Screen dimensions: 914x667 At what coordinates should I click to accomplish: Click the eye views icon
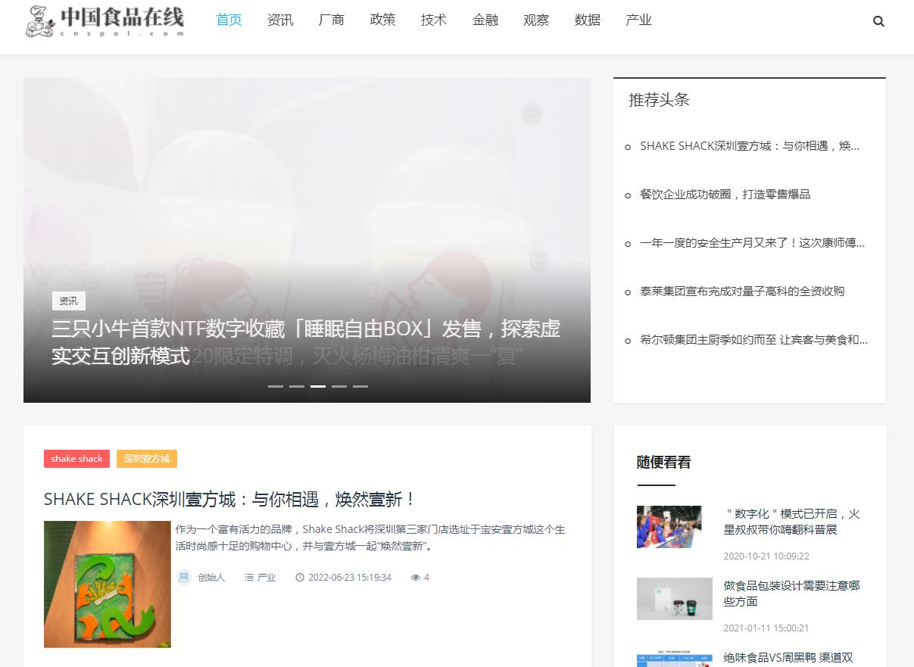click(416, 578)
